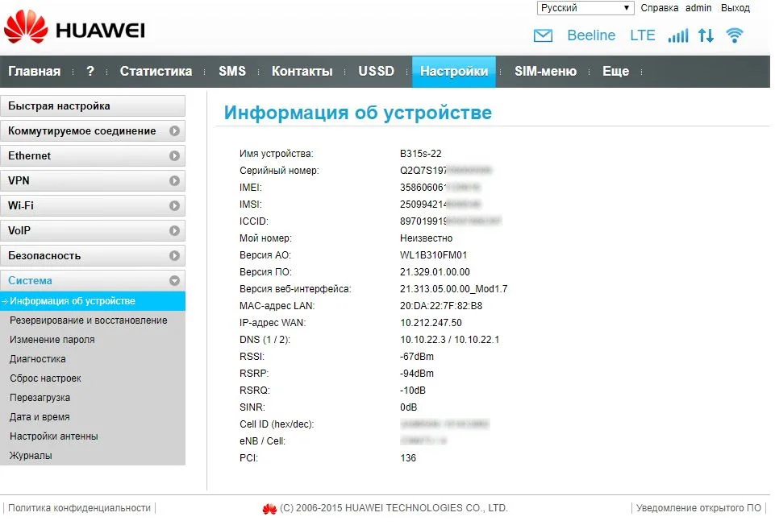Open the Русский language dropdown

point(585,8)
